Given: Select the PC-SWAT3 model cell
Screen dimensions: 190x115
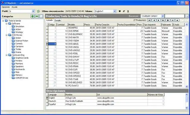Looking at the screenshot, I should (76, 86).
